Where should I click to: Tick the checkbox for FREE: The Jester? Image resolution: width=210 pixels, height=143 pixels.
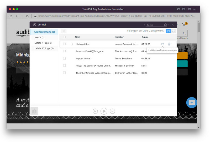click(64, 65)
